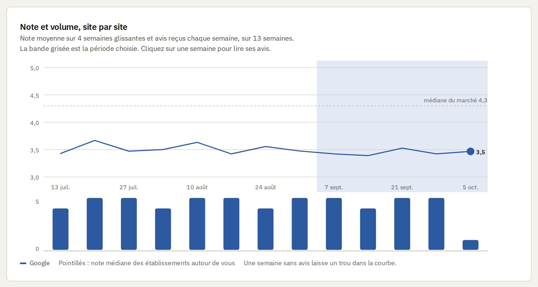Click the volume bar under 27 juil.
Image resolution: width=538 pixels, height=287 pixels.
[129, 224]
